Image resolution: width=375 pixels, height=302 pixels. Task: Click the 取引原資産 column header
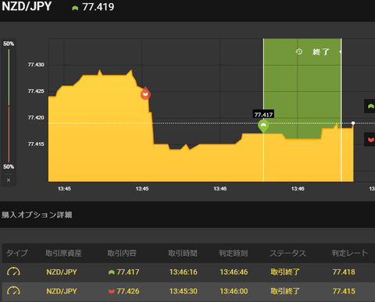tap(63, 253)
